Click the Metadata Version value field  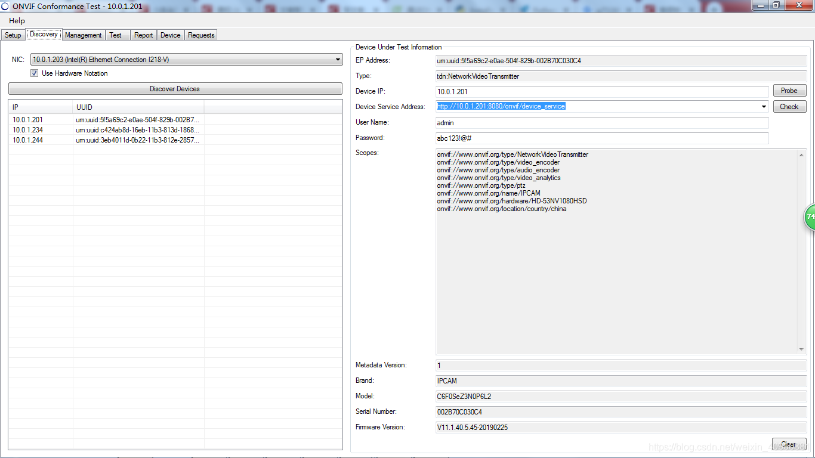tap(621, 365)
